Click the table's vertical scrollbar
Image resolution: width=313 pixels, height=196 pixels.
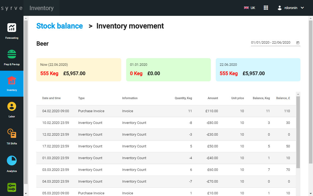click(x=298, y=131)
